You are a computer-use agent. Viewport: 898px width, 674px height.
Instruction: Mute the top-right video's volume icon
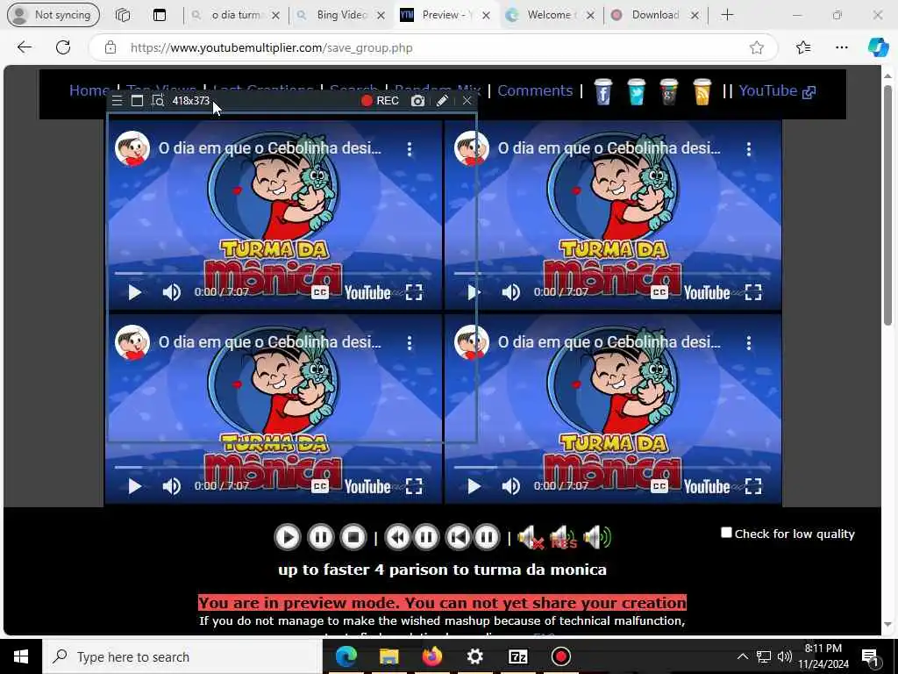click(510, 293)
